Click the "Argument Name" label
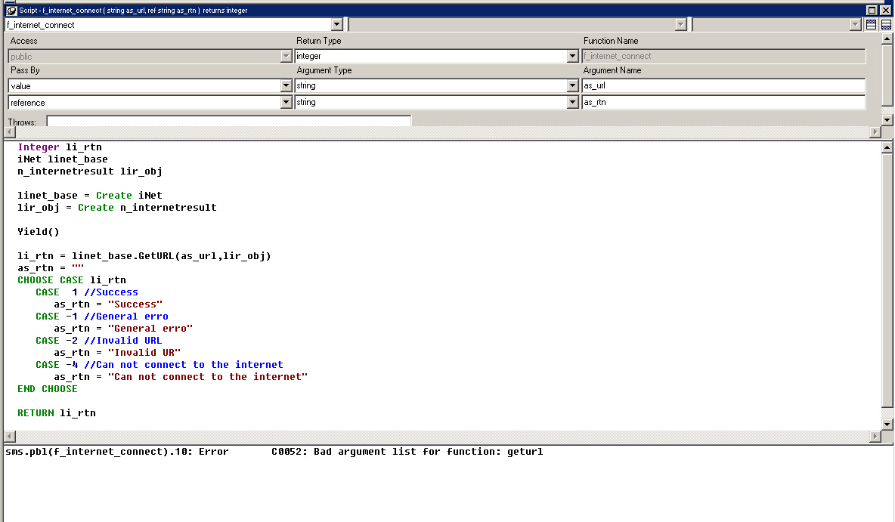The height and width of the screenshot is (522, 895). (612, 70)
